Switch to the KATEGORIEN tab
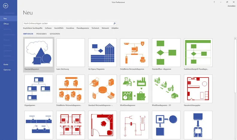This screenshot has height=140, width=237. [55, 34]
